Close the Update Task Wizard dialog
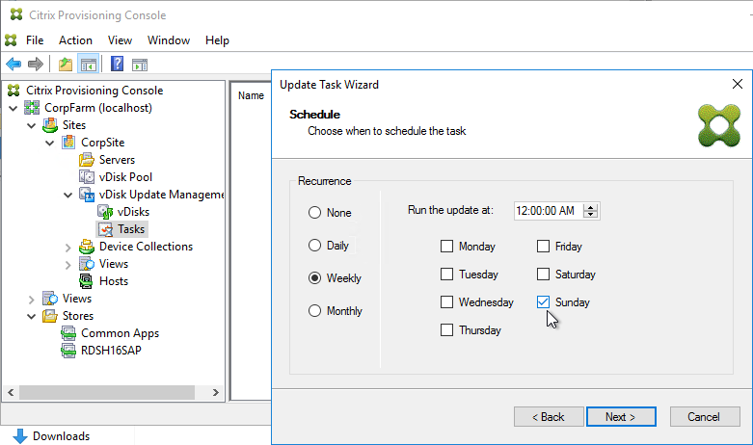 tap(738, 84)
